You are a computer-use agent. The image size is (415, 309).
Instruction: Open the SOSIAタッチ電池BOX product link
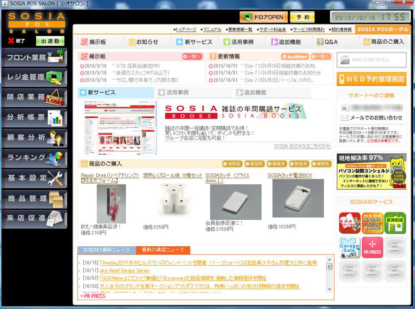click(290, 175)
